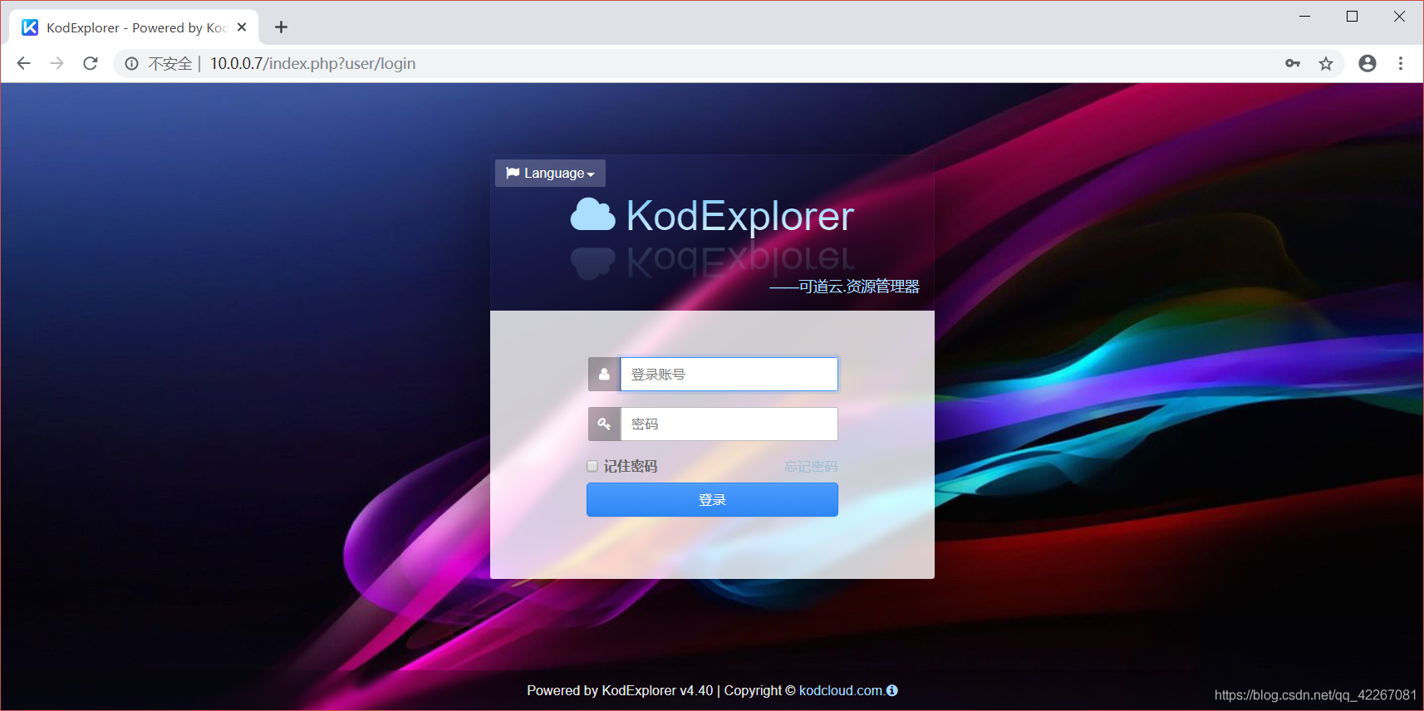
Task: Select the KodExplorer browser tab
Action: point(135,27)
